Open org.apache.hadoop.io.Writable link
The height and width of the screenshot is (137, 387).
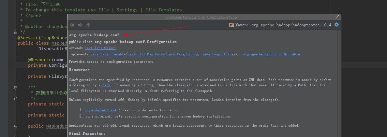pos(272,54)
